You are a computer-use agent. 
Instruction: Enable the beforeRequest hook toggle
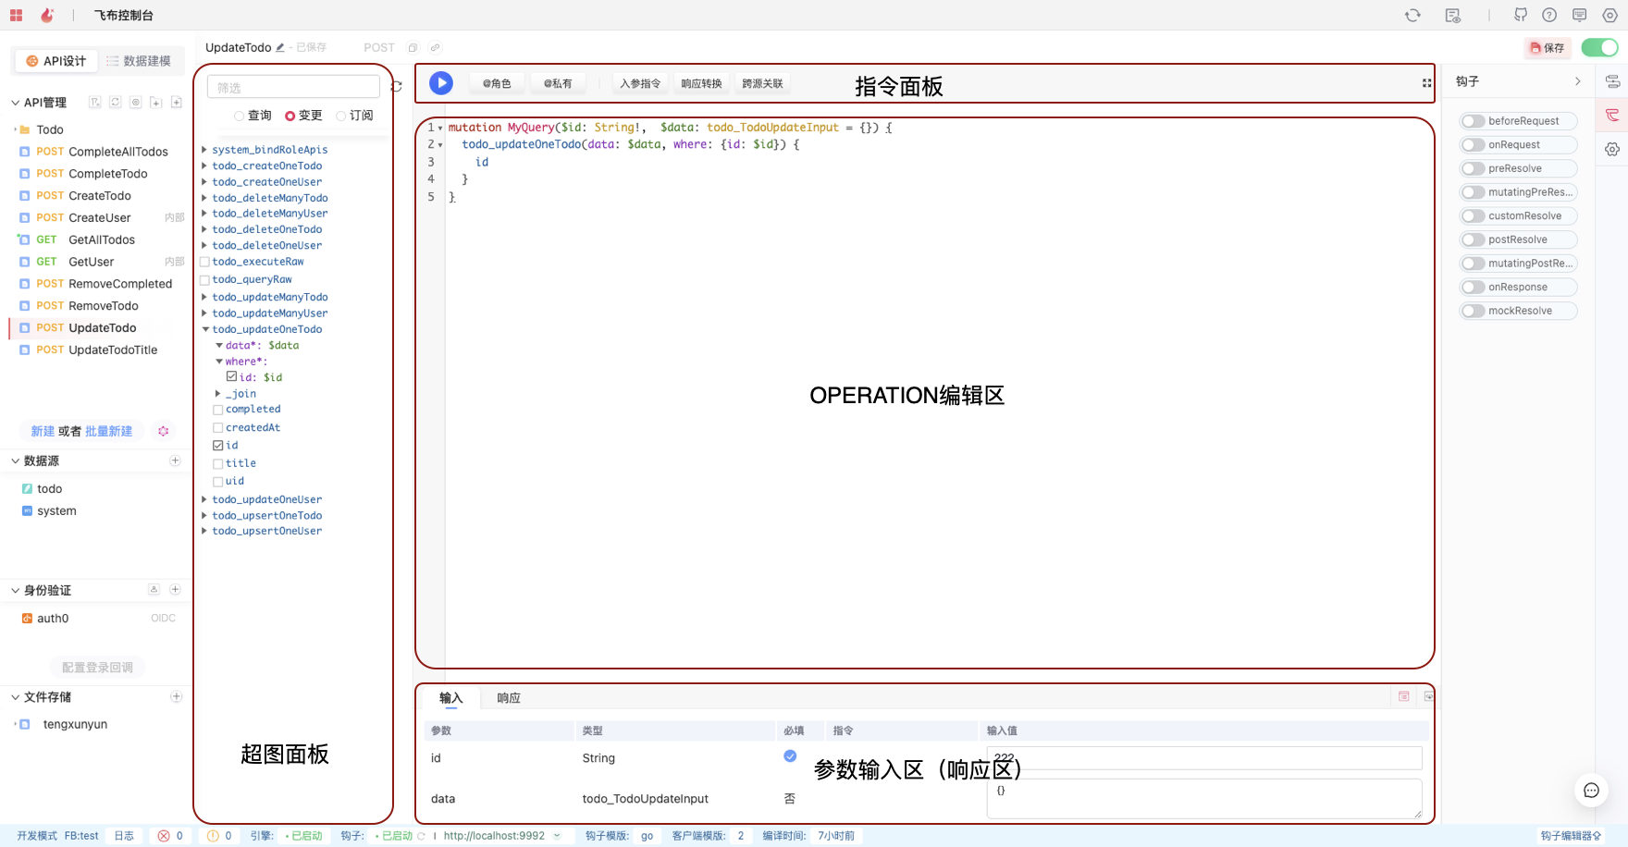pyautogui.click(x=1473, y=121)
